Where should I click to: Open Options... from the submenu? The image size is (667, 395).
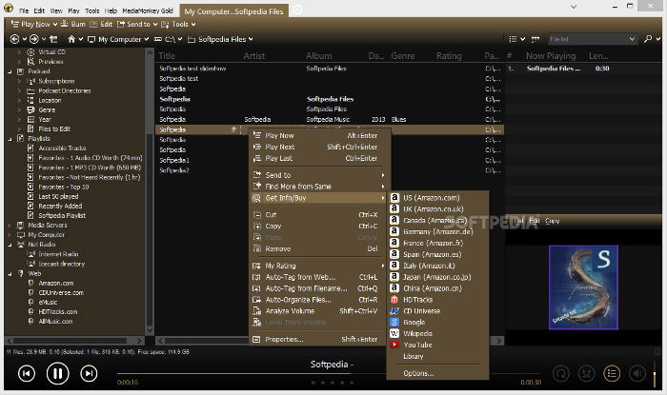pyautogui.click(x=437, y=373)
